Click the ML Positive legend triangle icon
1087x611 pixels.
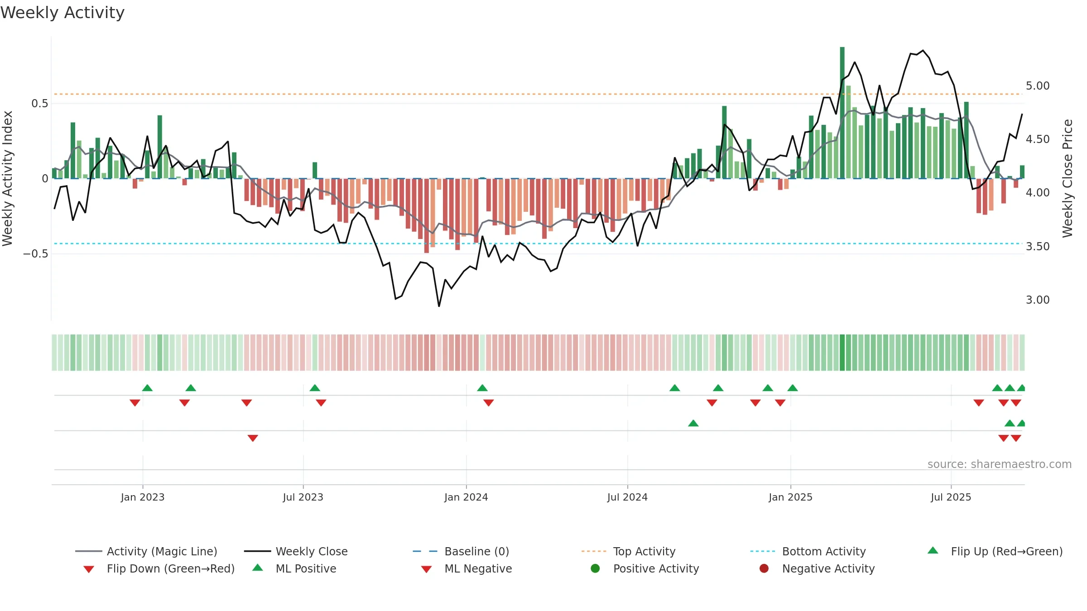pyautogui.click(x=258, y=568)
